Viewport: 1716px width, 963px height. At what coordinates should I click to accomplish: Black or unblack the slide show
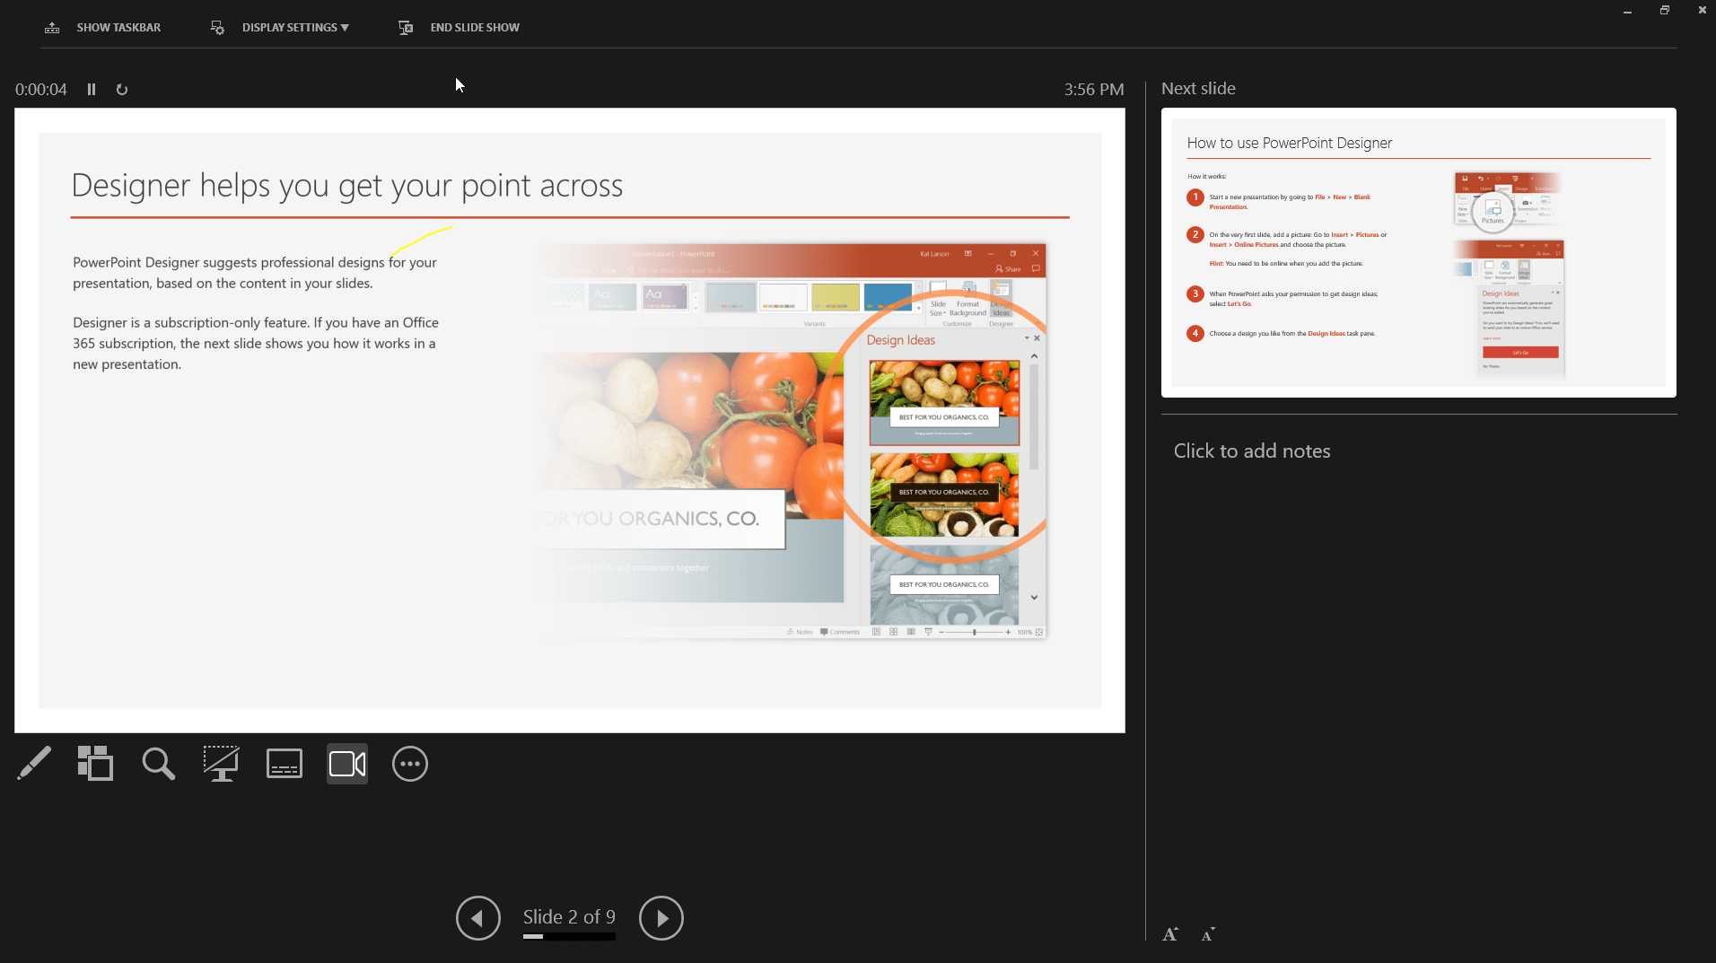pos(221,764)
